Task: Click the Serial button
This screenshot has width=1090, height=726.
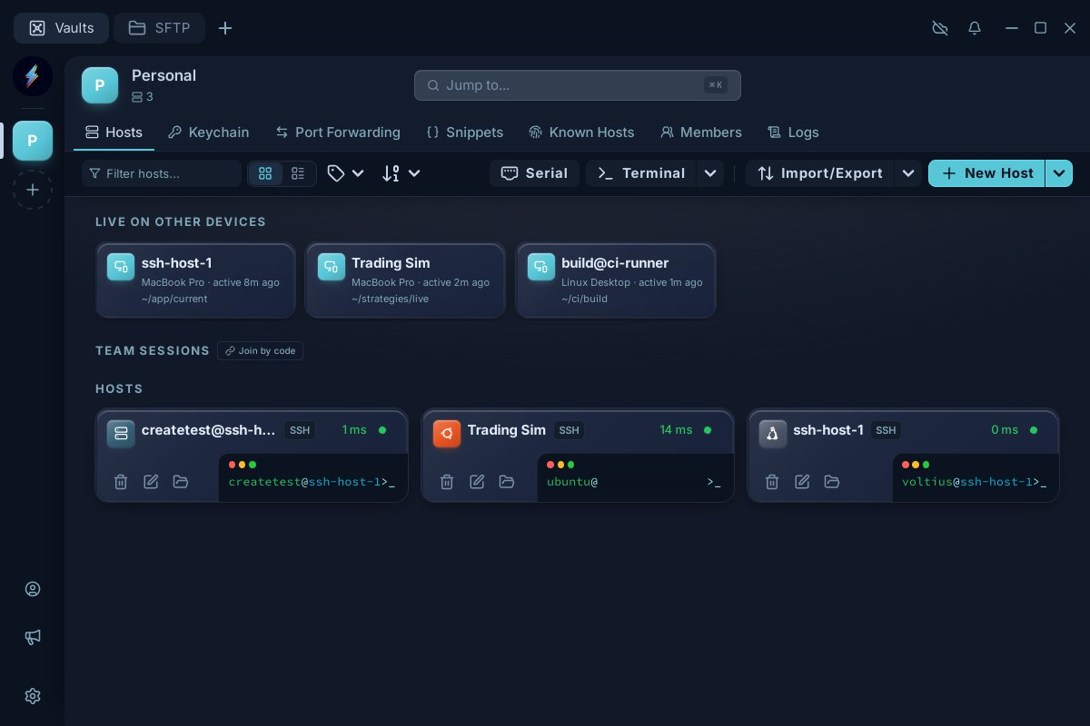Action: coord(534,173)
